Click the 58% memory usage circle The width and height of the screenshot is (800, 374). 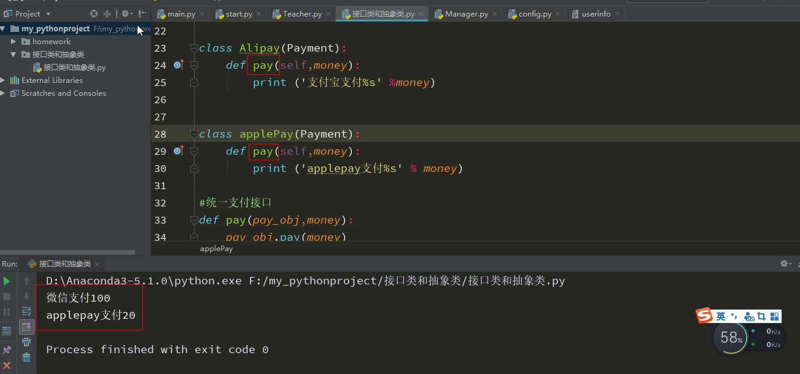point(731,338)
